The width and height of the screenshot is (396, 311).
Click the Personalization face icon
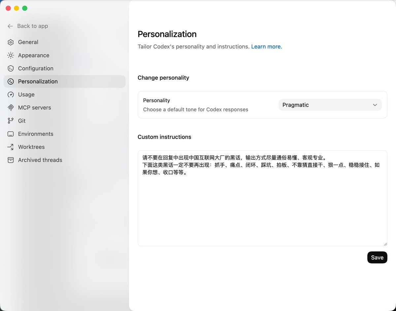click(11, 81)
